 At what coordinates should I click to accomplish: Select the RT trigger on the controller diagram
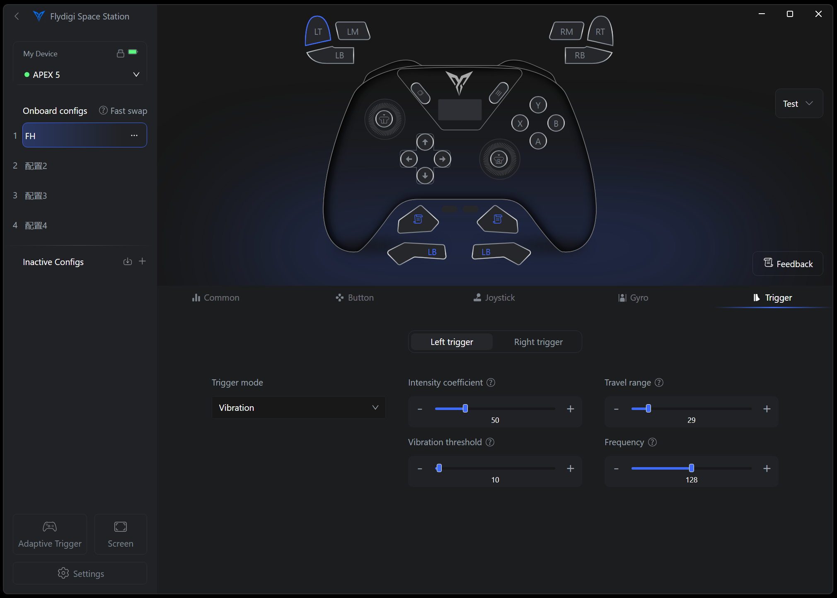600,31
